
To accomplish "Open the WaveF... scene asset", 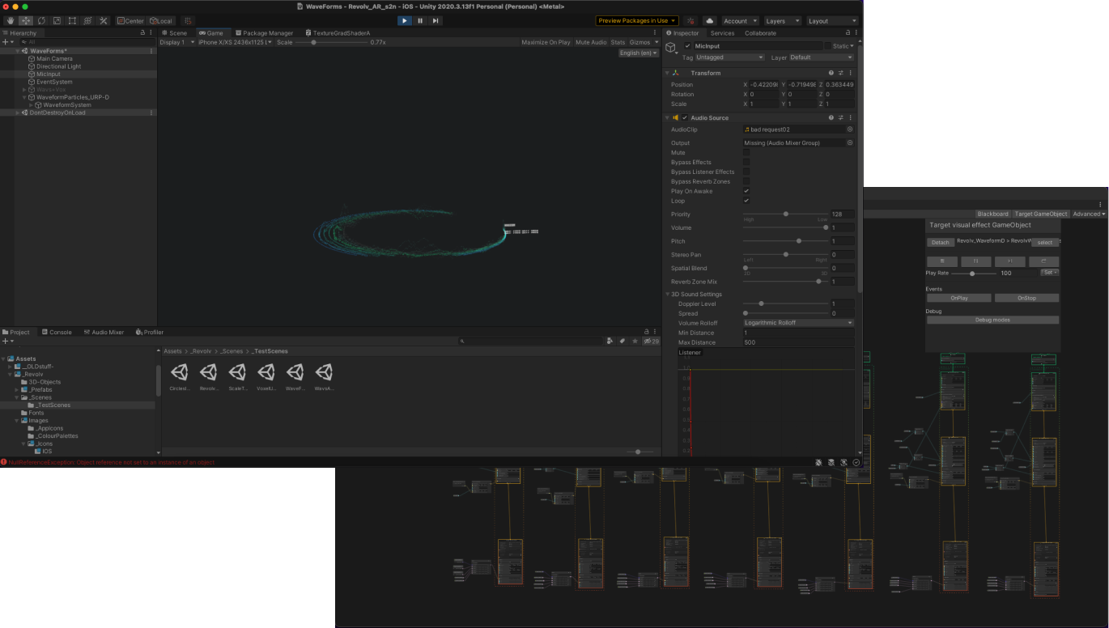I will point(296,376).
